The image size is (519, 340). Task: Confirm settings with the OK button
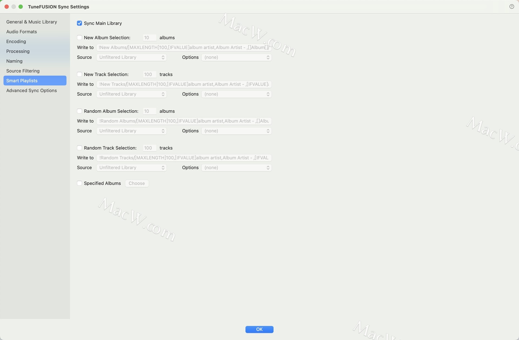coord(259,329)
